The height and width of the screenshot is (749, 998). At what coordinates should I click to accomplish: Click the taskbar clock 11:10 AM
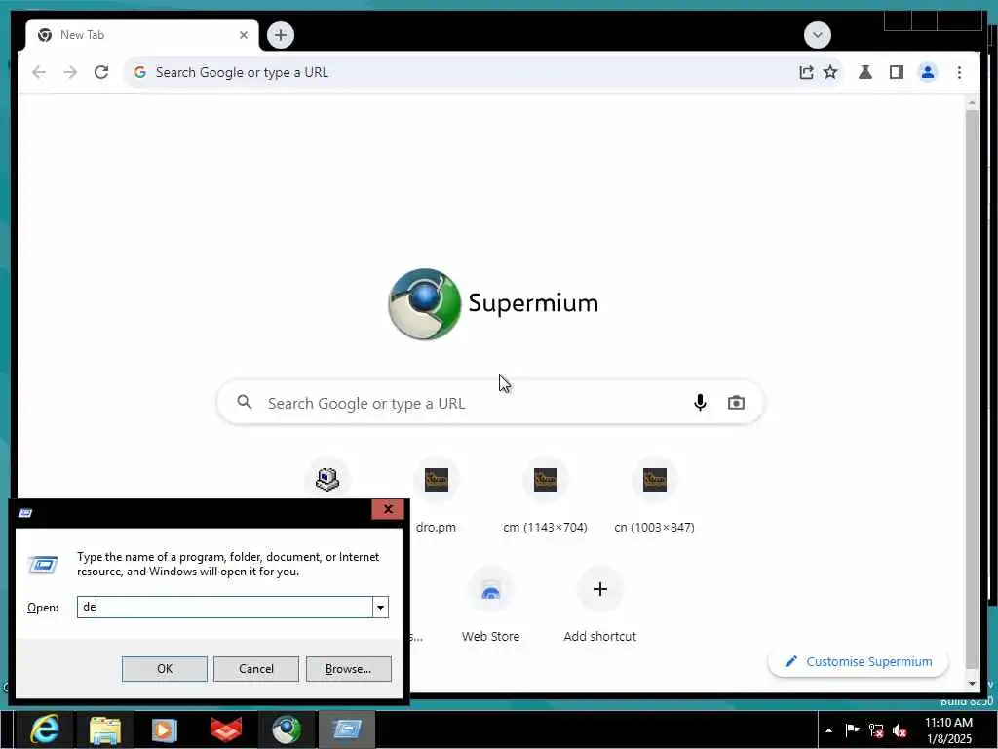click(x=948, y=730)
